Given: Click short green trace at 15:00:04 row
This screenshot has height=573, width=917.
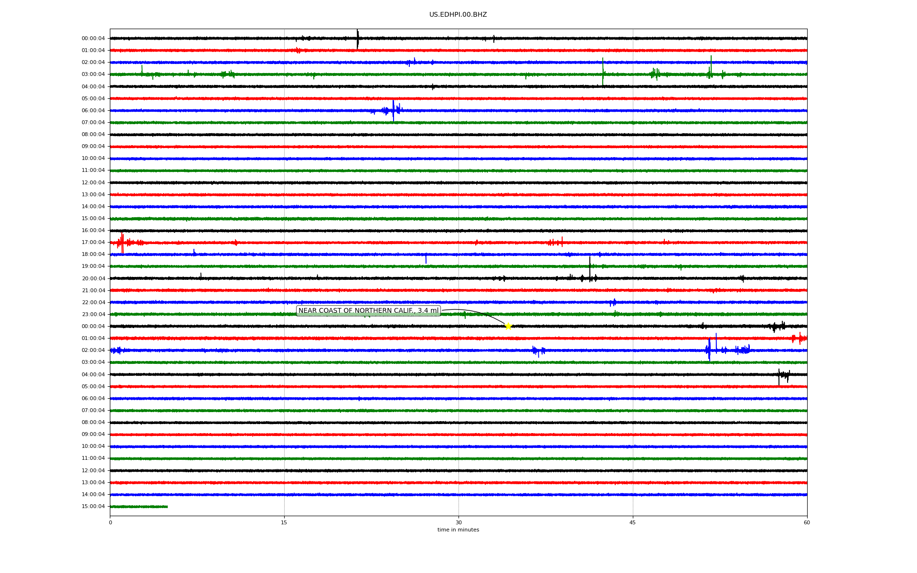Looking at the screenshot, I should tap(139, 507).
